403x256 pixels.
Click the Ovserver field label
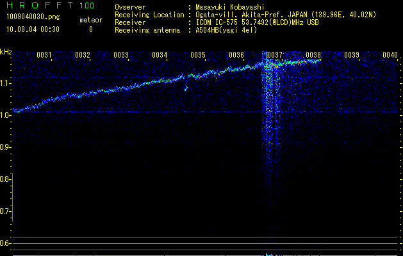click(x=130, y=7)
